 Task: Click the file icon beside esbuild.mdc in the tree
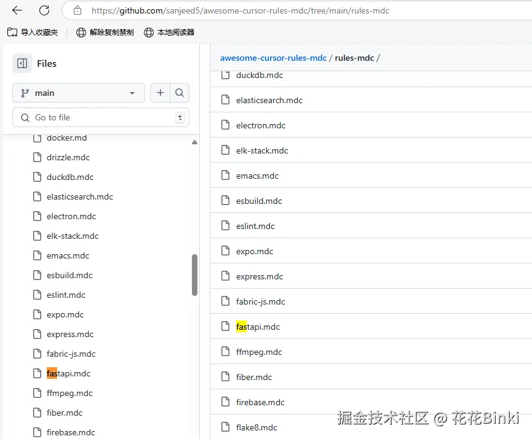(38, 275)
